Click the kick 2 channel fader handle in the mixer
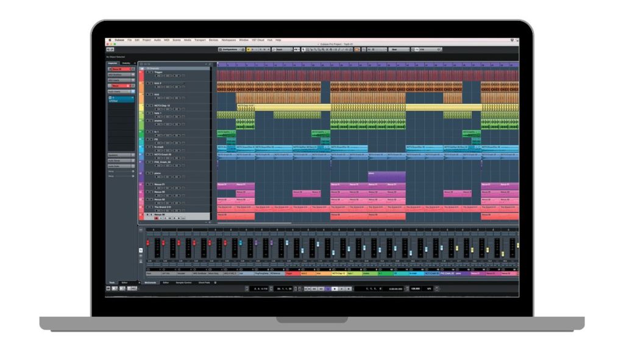Image resolution: width=624 pixels, height=351 pixels. click(x=302, y=250)
